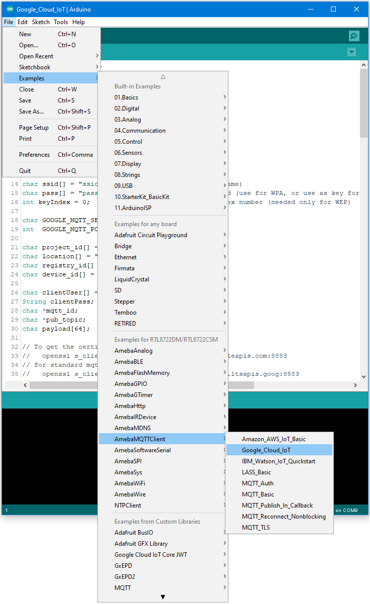Open the MQTT_TLS example
Image resolution: width=370 pixels, height=604 pixels.
[279, 528]
